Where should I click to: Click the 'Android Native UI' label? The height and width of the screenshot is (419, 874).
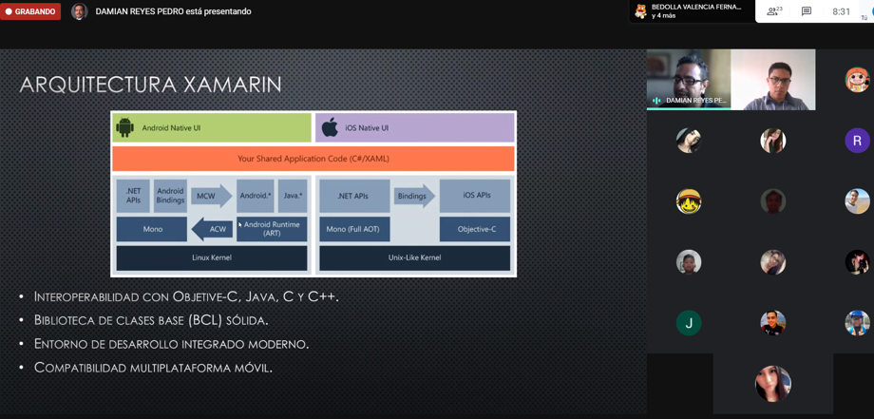[171, 127]
